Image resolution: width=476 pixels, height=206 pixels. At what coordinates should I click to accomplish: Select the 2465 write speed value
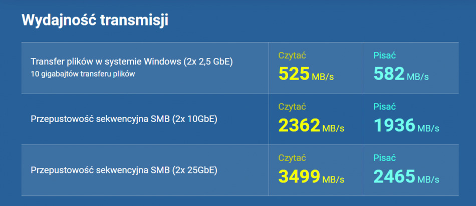coord(394,176)
